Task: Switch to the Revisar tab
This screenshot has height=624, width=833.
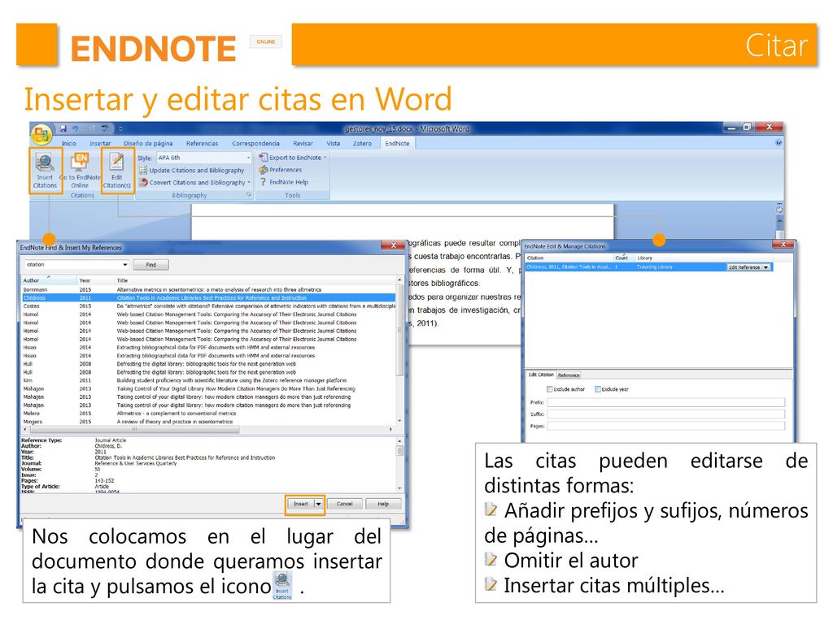Action: click(303, 144)
